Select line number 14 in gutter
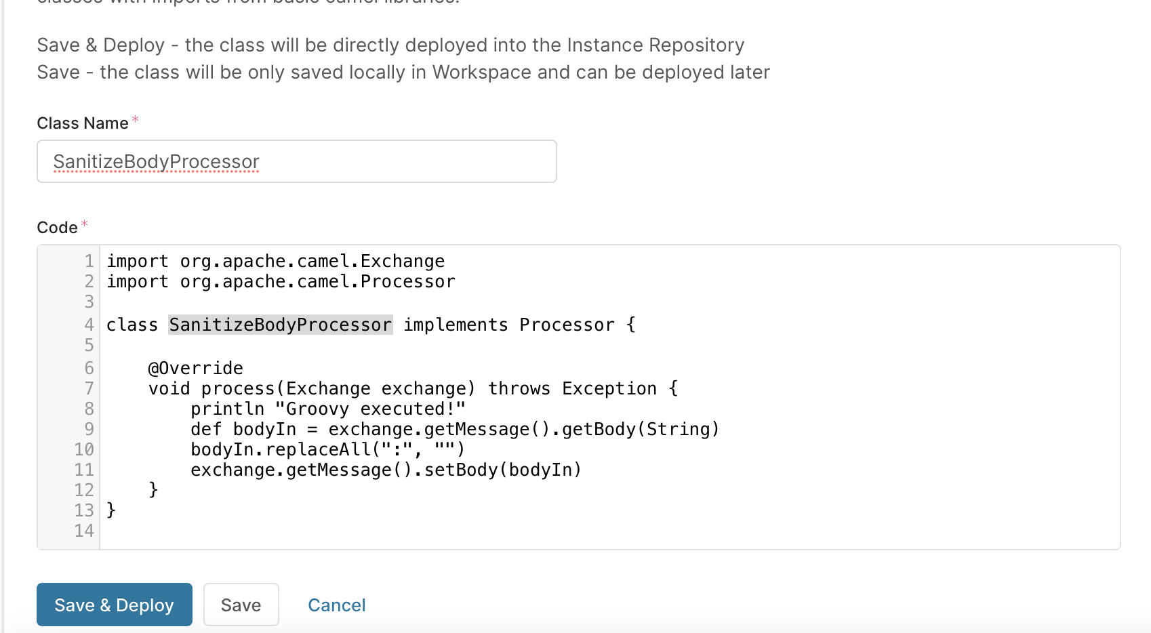1151x633 pixels. 84,531
